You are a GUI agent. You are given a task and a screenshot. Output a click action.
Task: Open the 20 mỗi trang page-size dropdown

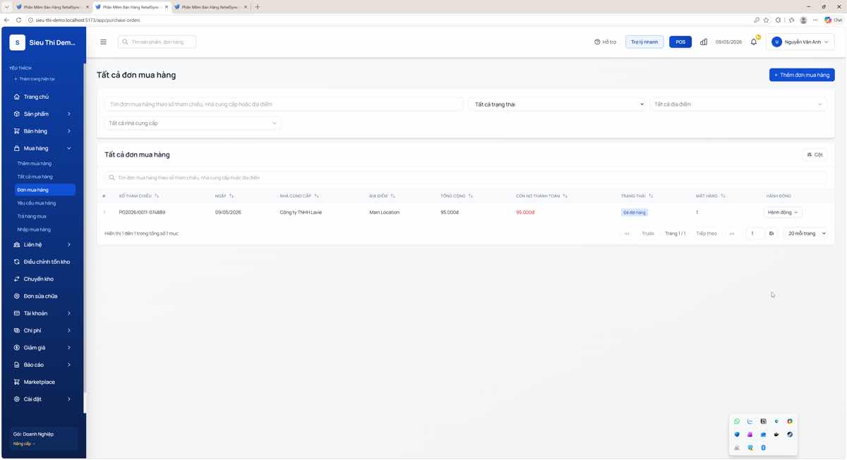pyautogui.click(x=806, y=234)
